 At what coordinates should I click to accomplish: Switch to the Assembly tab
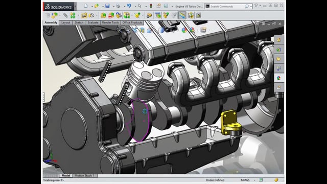click(51, 22)
